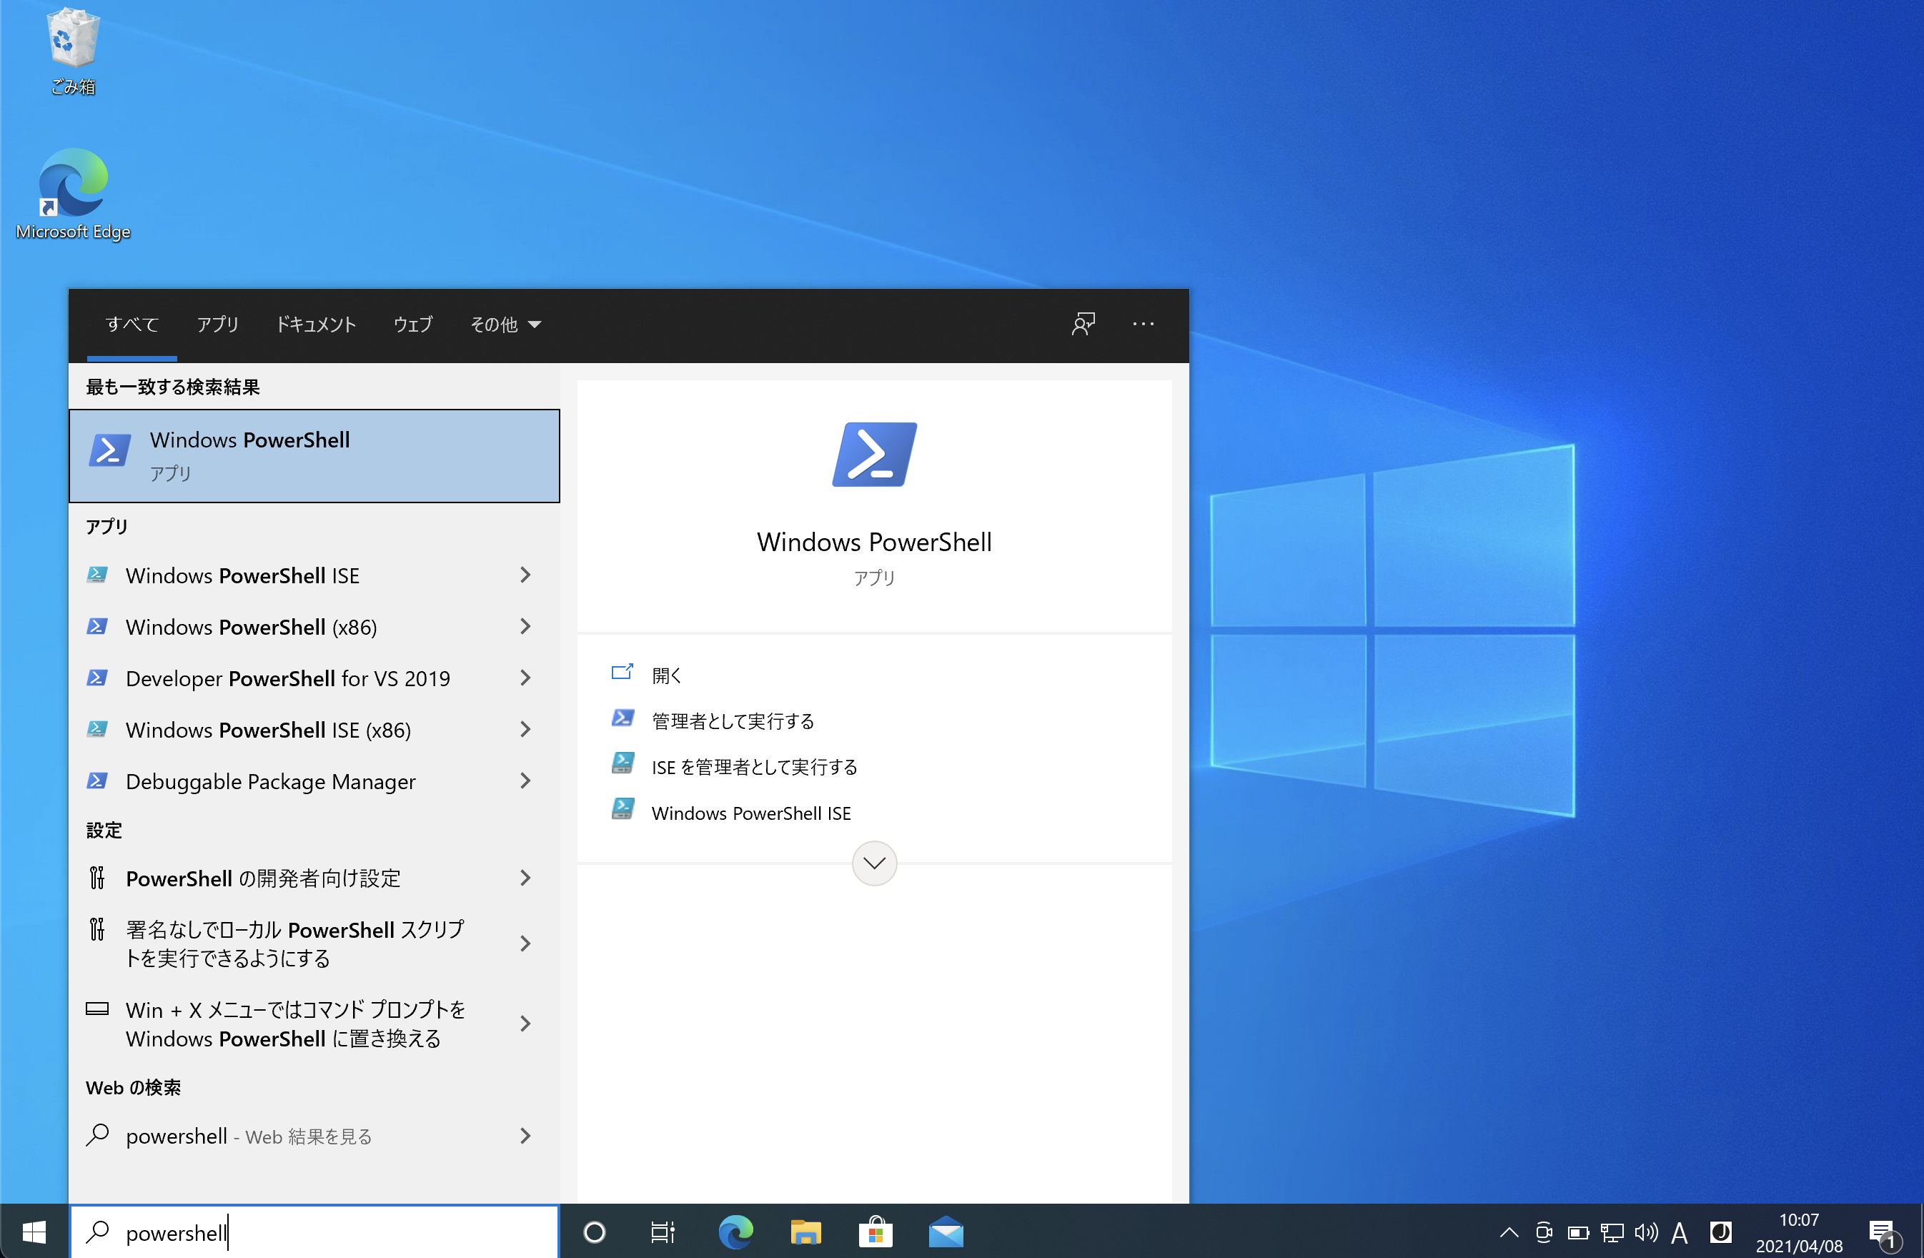The width and height of the screenshot is (1924, 1258).
Task: Open the three-dots options menu in the search header
Action: (1142, 325)
